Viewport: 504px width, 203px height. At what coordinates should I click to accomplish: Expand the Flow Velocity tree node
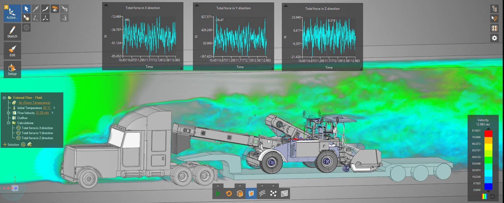tap(8, 113)
